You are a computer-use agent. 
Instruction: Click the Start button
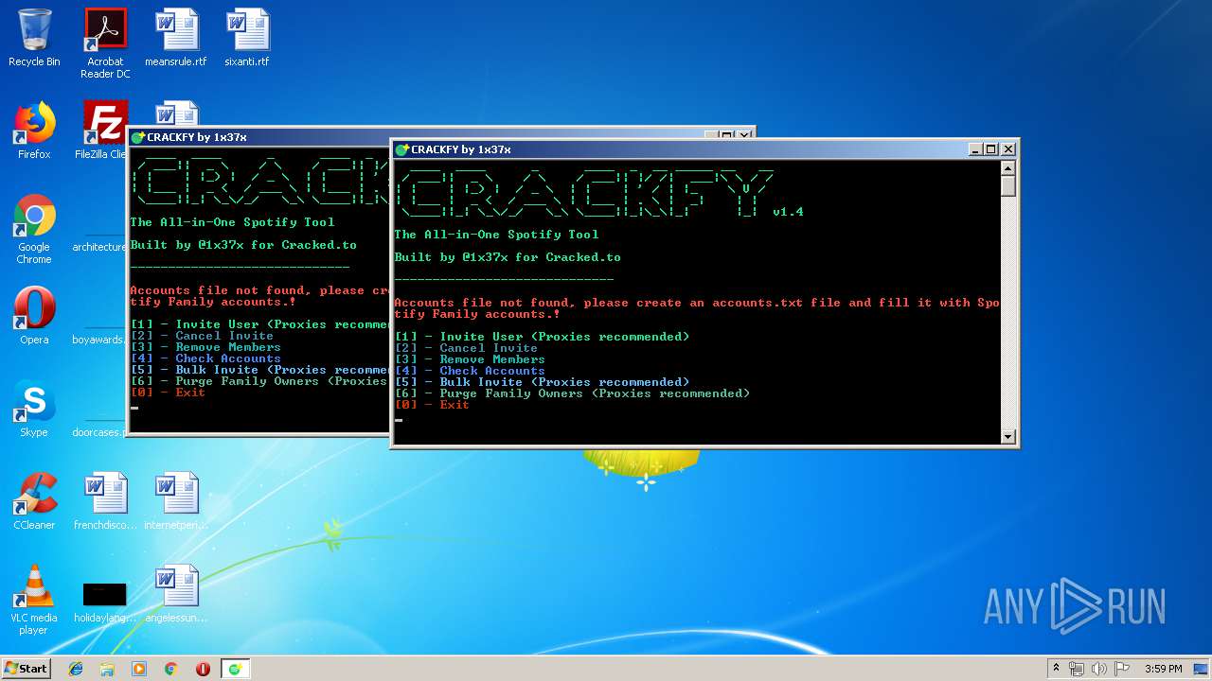point(27,668)
